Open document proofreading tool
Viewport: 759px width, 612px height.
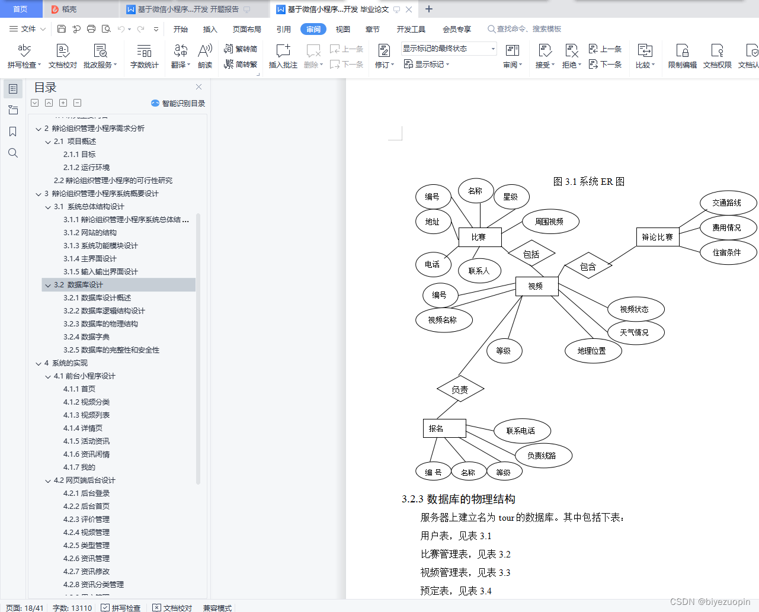coord(63,56)
